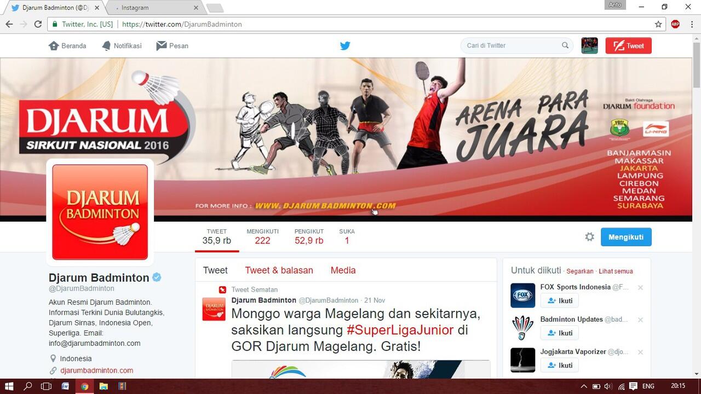Open the profile avatar menu in navbar

[x=589, y=45]
